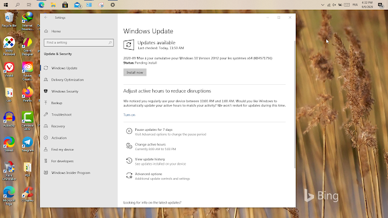Open taskbar Search icon
The width and height of the screenshot is (388, 218).
point(18,5)
